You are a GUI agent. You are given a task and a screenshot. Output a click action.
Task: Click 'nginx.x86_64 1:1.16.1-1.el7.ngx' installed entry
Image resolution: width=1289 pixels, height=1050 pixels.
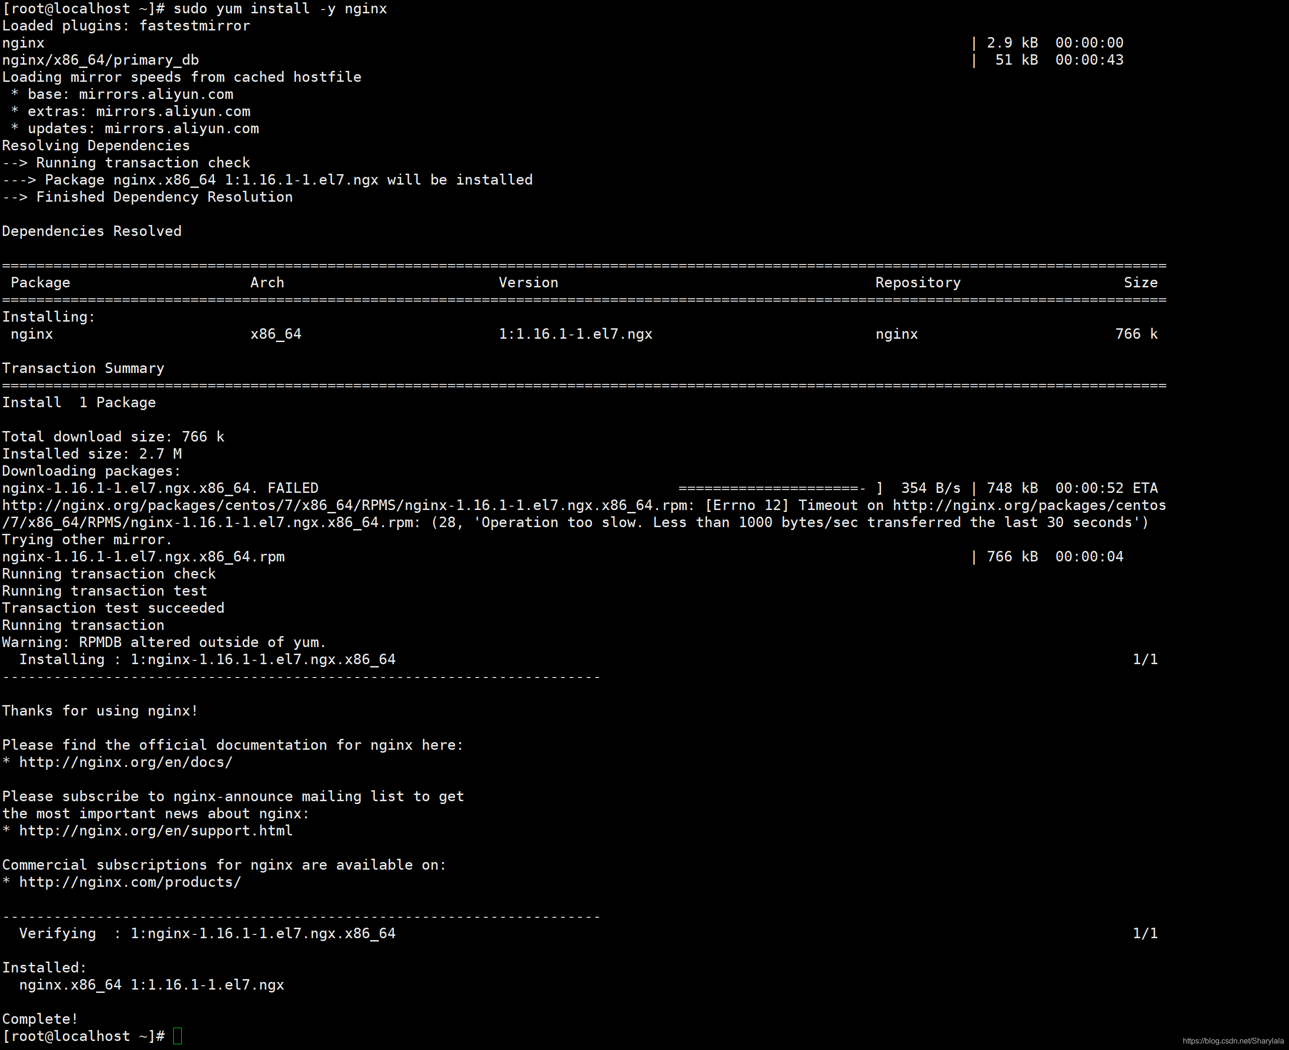(x=151, y=985)
